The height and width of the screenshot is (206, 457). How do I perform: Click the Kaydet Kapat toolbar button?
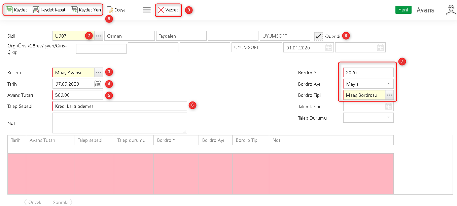(x=49, y=10)
